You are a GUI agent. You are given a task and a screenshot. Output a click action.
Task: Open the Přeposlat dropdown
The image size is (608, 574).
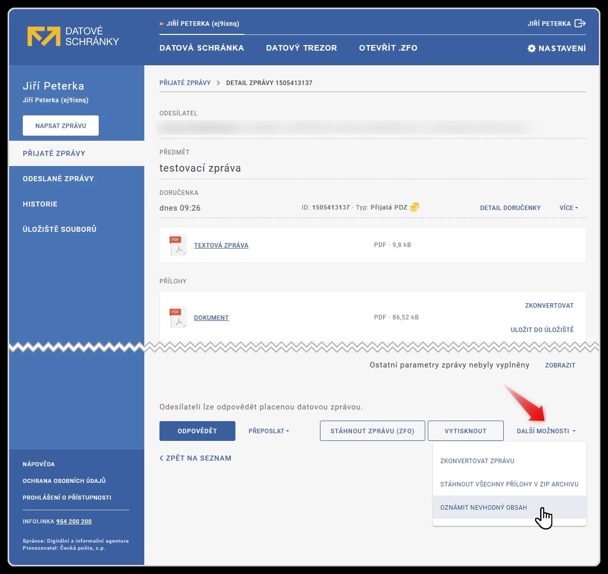pyautogui.click(x=269, y=431)
